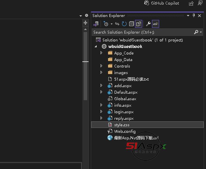Select the Asp.Net .url shortcut file

coord(136,138)
